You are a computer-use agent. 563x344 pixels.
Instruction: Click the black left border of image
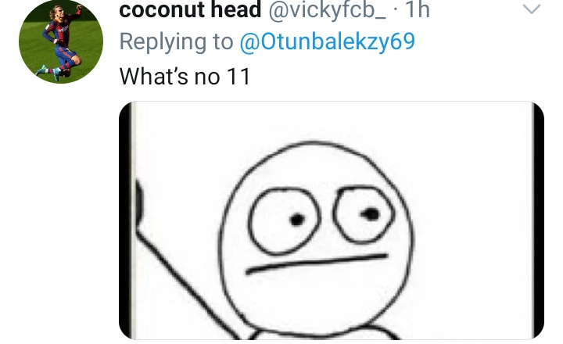click(x=124, y=220)
